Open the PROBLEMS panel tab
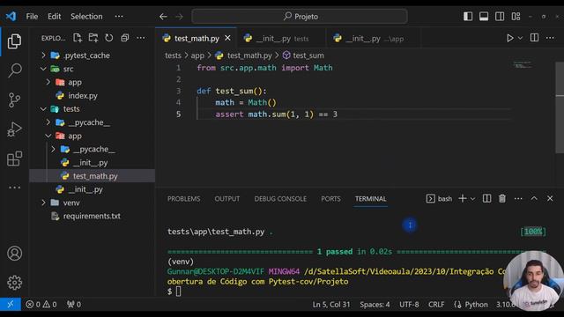Screen dimensions: 564x317 point(184,199)
